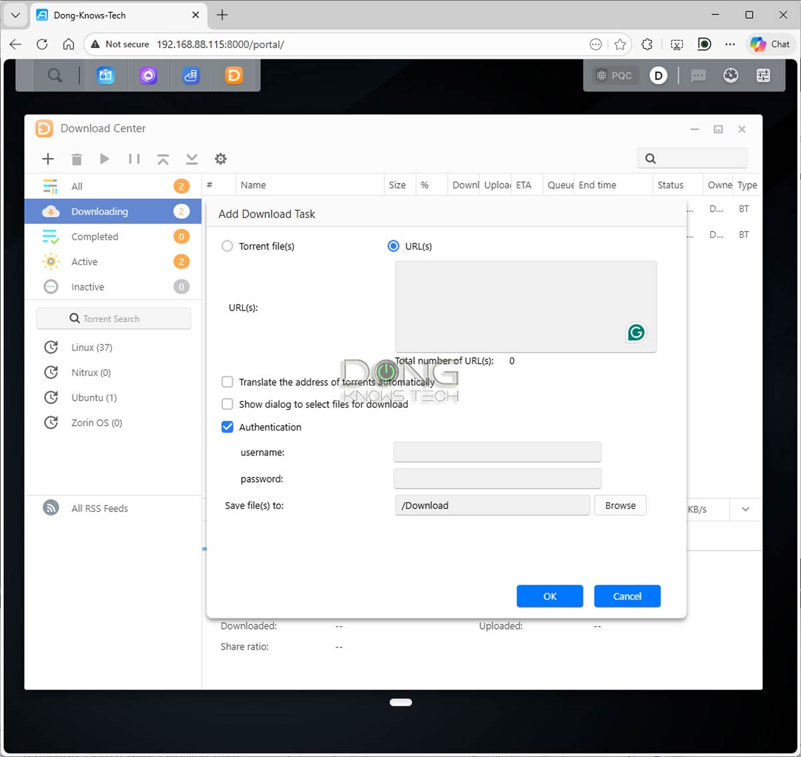Uncheck the Authentication checkbox
Viewport: 801px width, 757px height.
pos(228,427)
